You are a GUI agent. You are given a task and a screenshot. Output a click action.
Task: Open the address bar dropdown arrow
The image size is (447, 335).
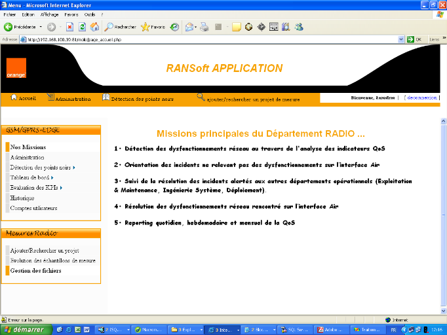click(401, 39)
